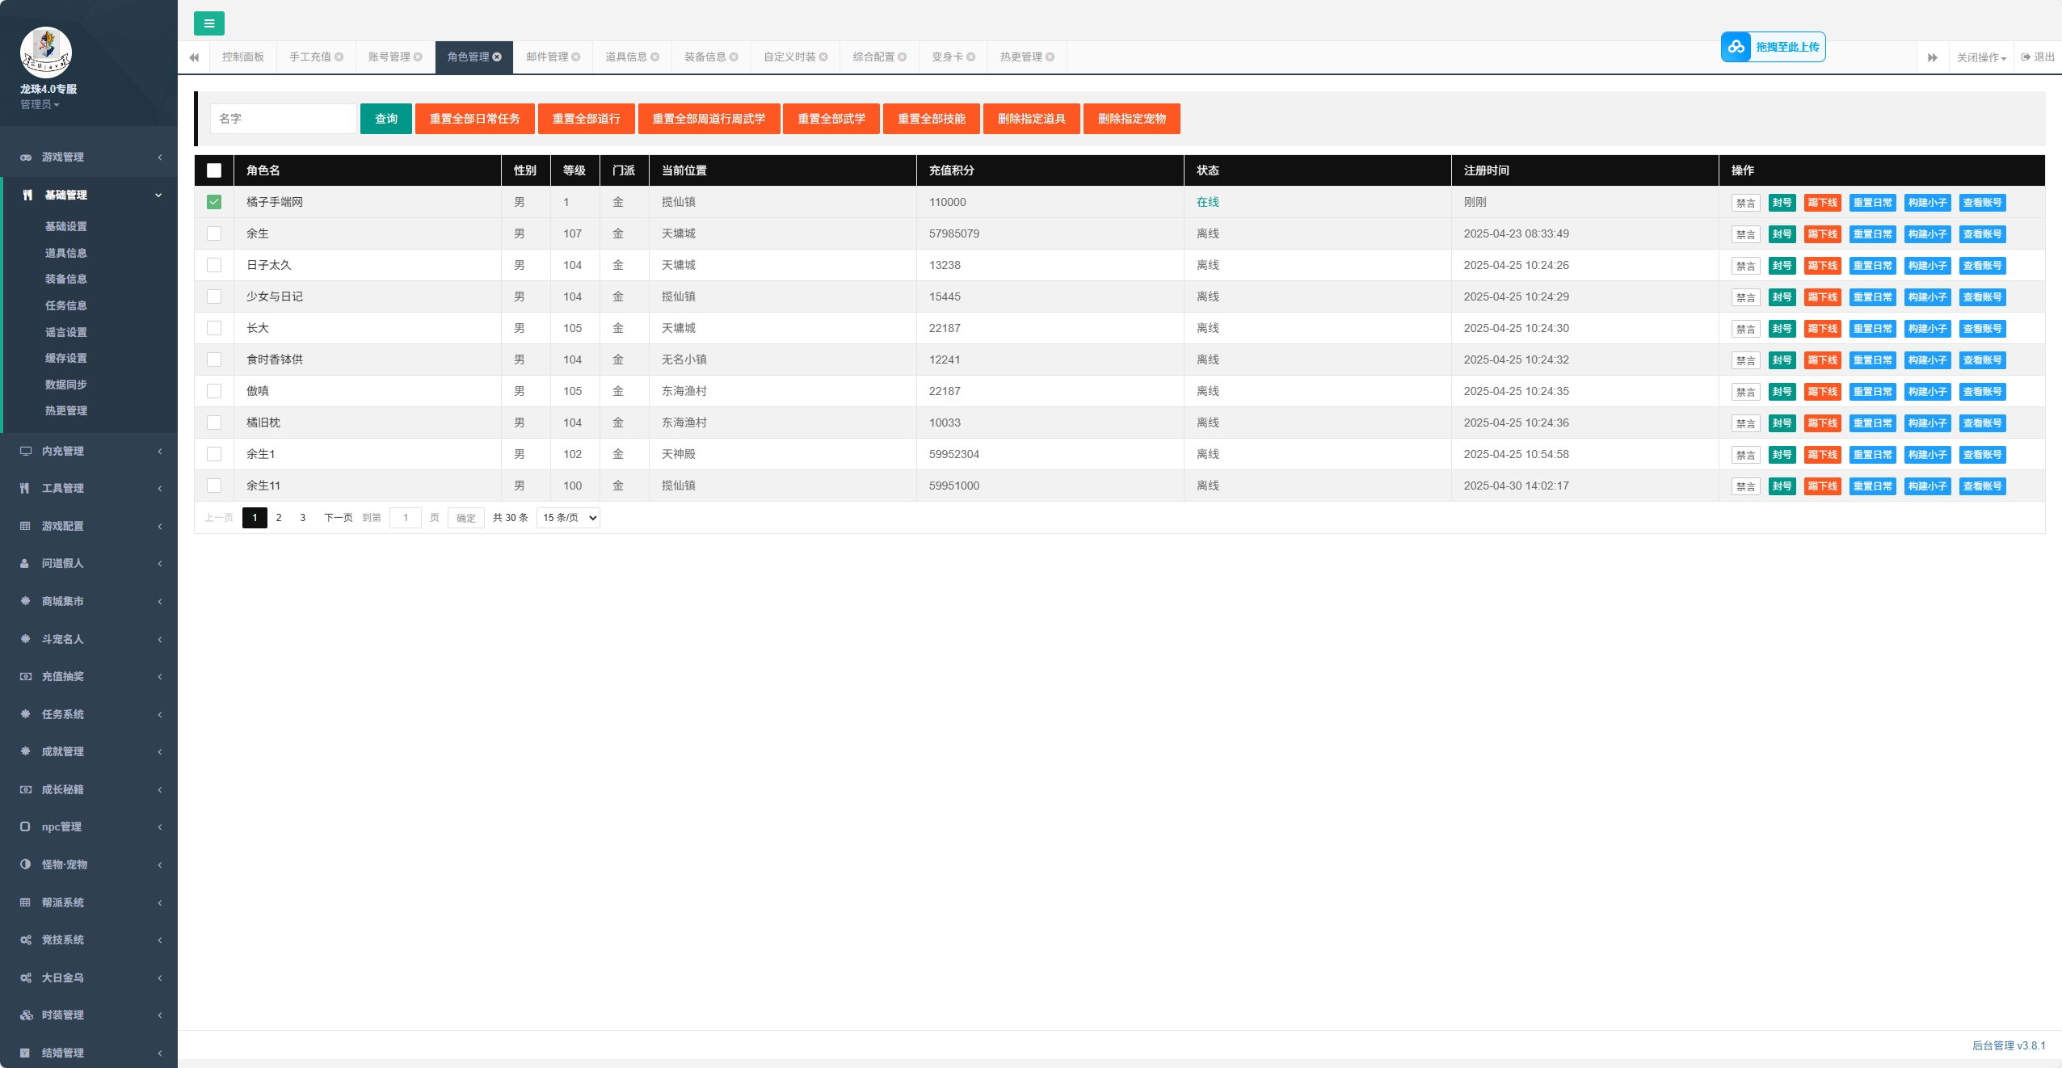
Task: Click the cloud upload icon 拖拽至此上传
Action: pos(1736,47)
